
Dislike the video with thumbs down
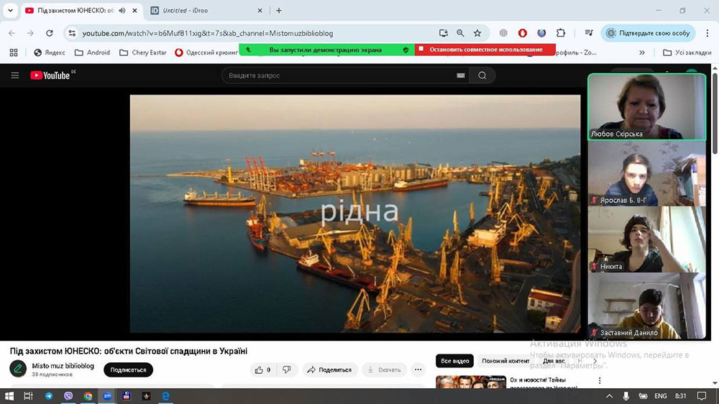coord(287,369)
